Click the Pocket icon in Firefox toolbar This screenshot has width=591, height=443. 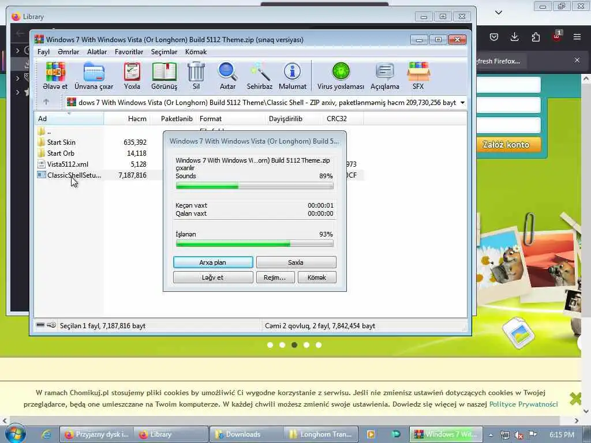coord(494,37)
